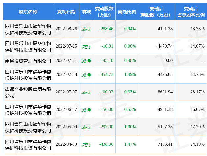
Task: Click the -145.10 share change value
Action: tap(106, 61)
